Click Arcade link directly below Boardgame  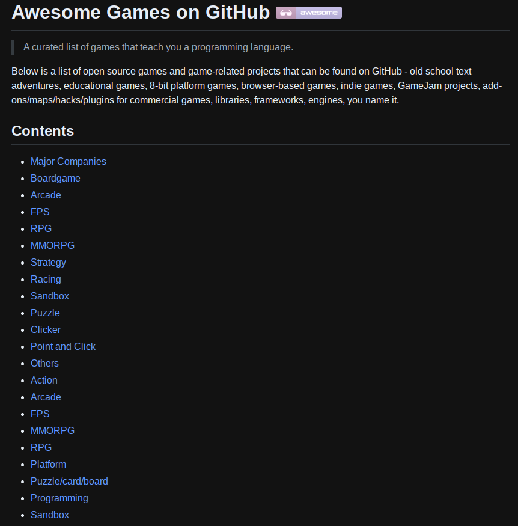[x=46, y=195]
